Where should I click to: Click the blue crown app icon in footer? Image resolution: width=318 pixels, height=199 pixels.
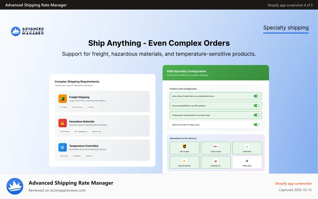(15, 186)
